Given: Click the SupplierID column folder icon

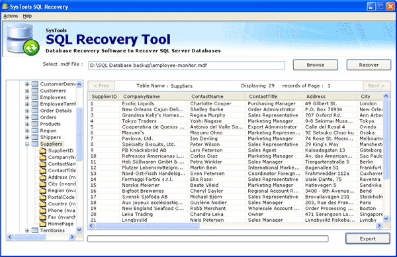Looking at the screenshot, I should pos(43,150).
